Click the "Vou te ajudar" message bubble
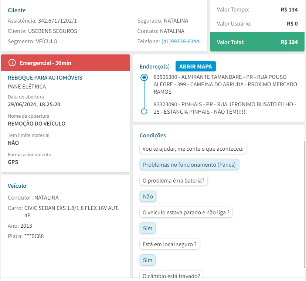 (x=193, y=149)
